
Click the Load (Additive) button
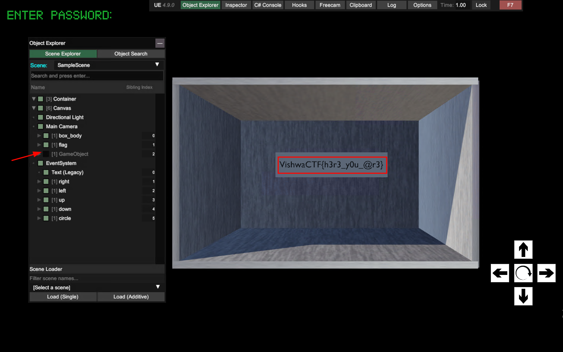pyautogui.click(x=131, y=297)
